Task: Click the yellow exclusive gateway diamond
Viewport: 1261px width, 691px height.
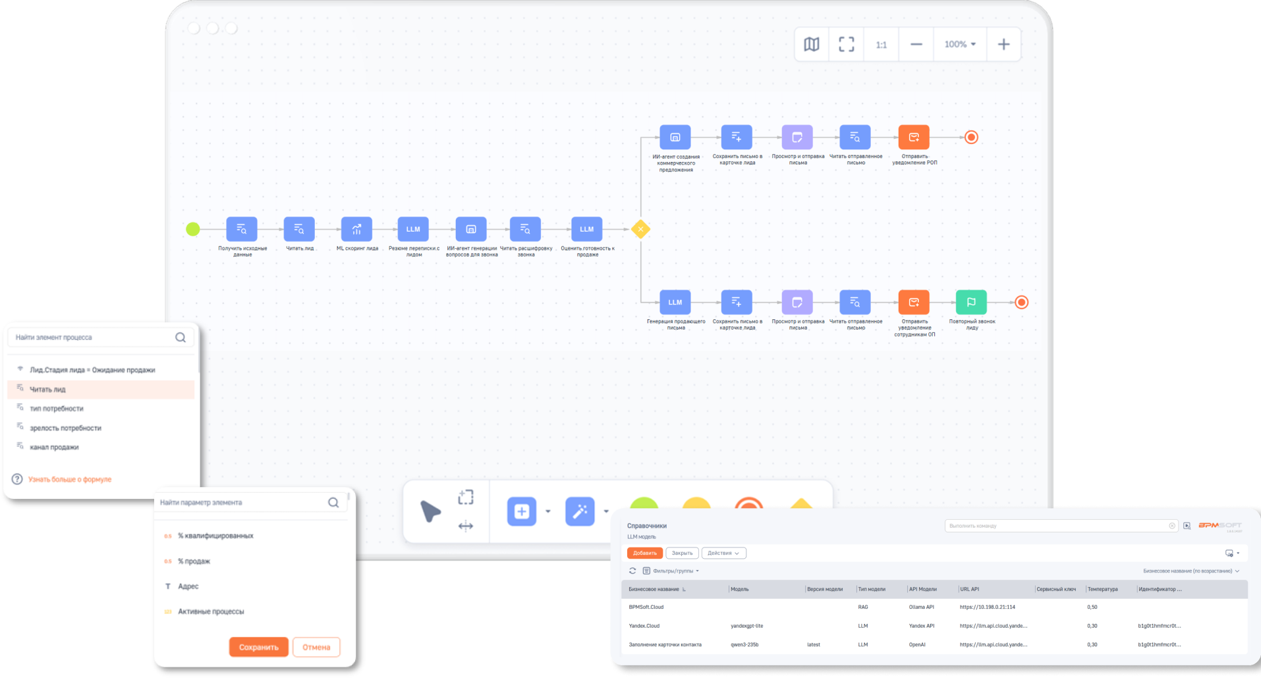Action: click(x=640, y=229)
